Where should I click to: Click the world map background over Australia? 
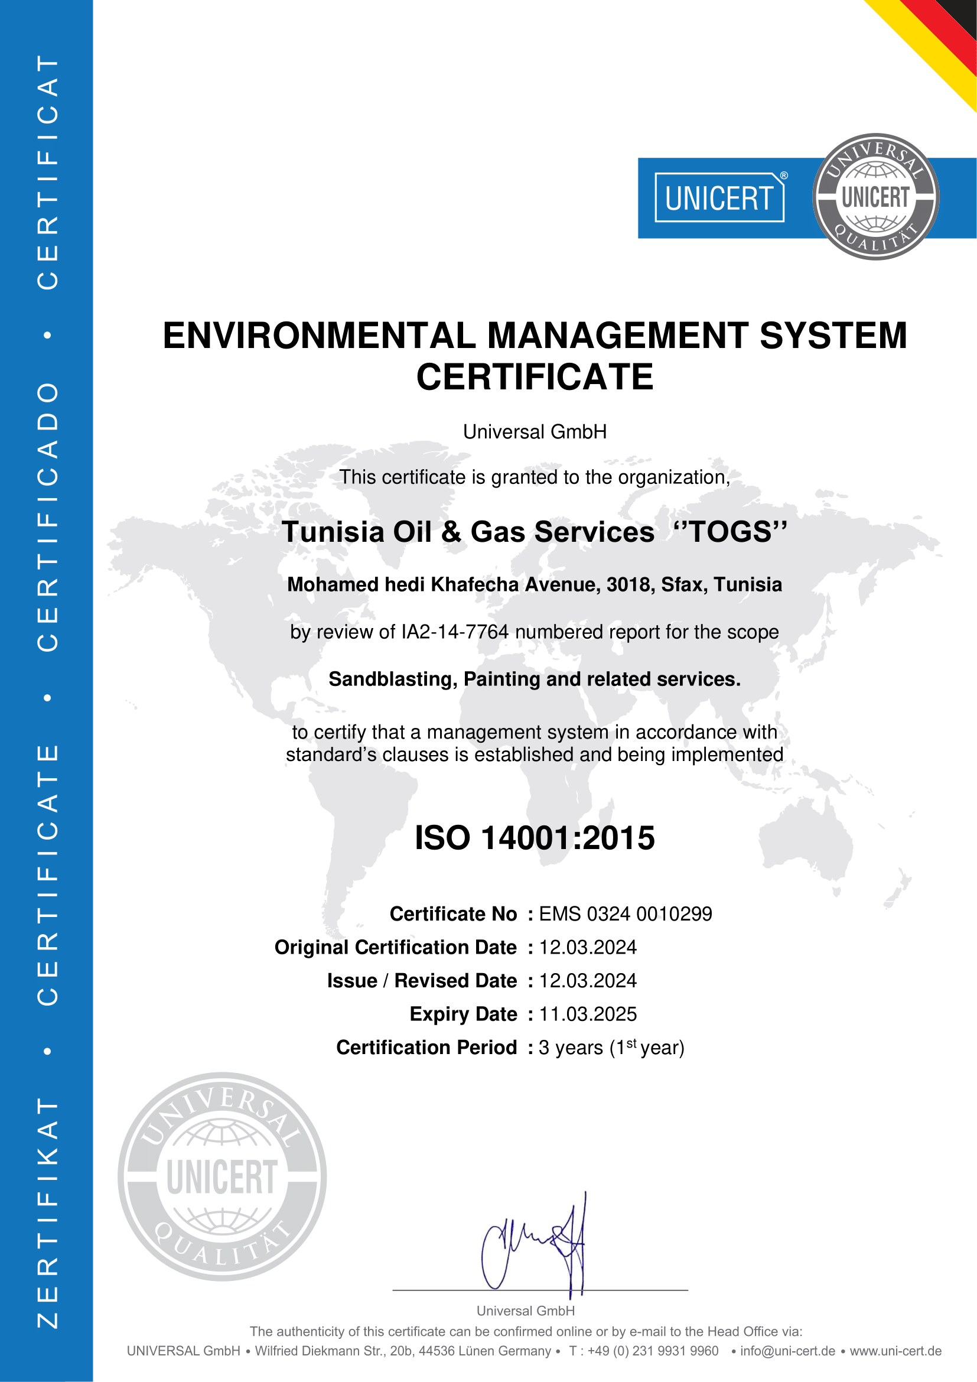806,843
